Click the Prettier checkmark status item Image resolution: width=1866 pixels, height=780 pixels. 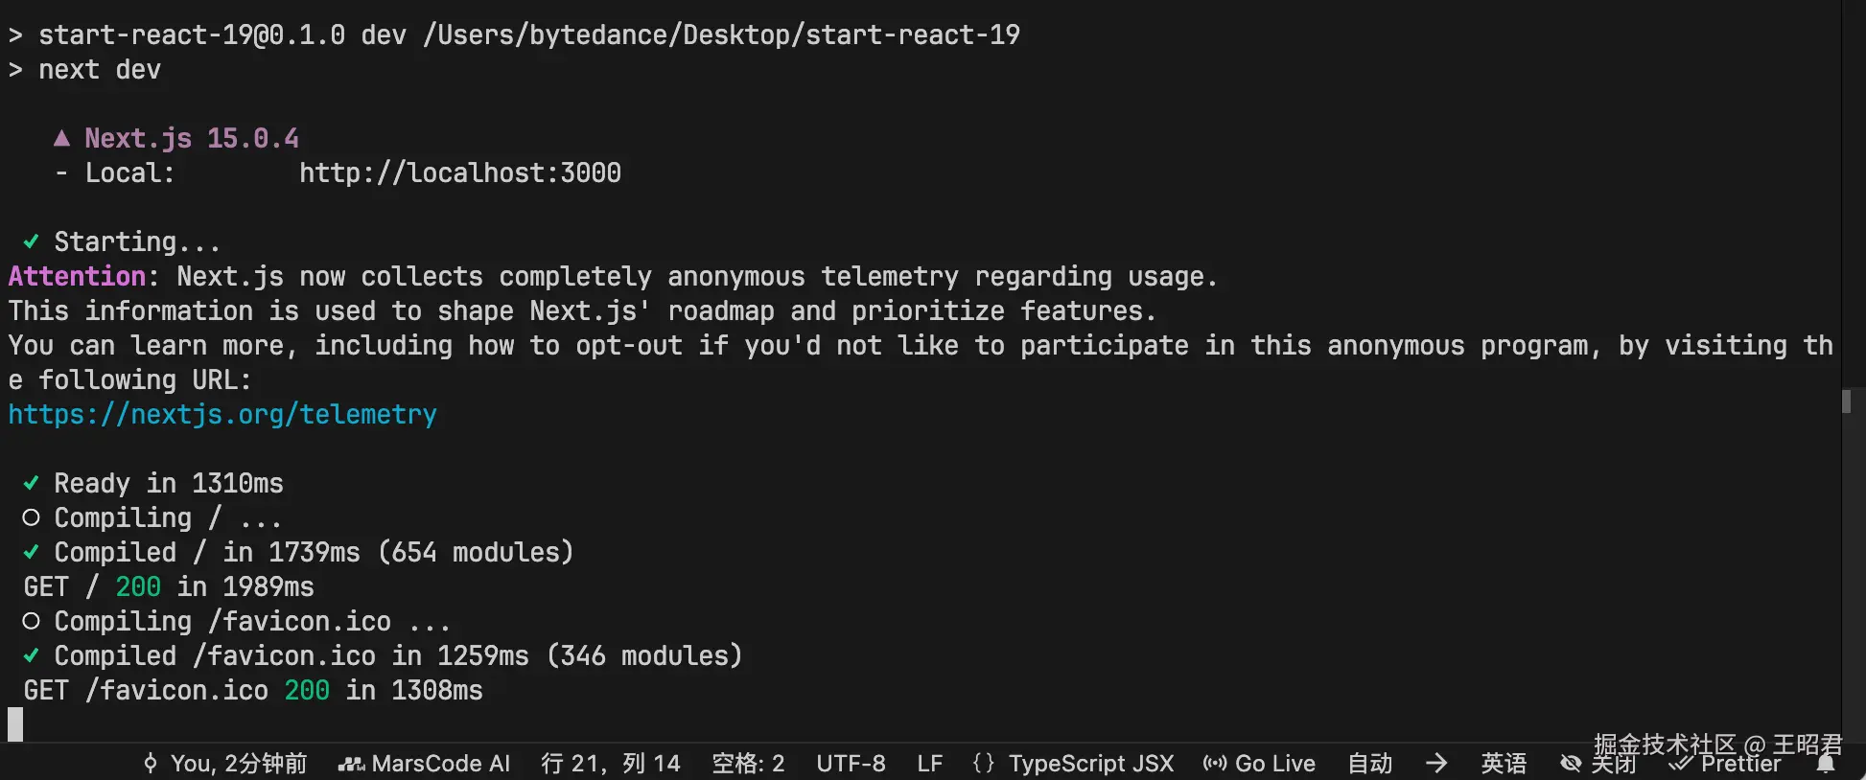(1725, 764)
